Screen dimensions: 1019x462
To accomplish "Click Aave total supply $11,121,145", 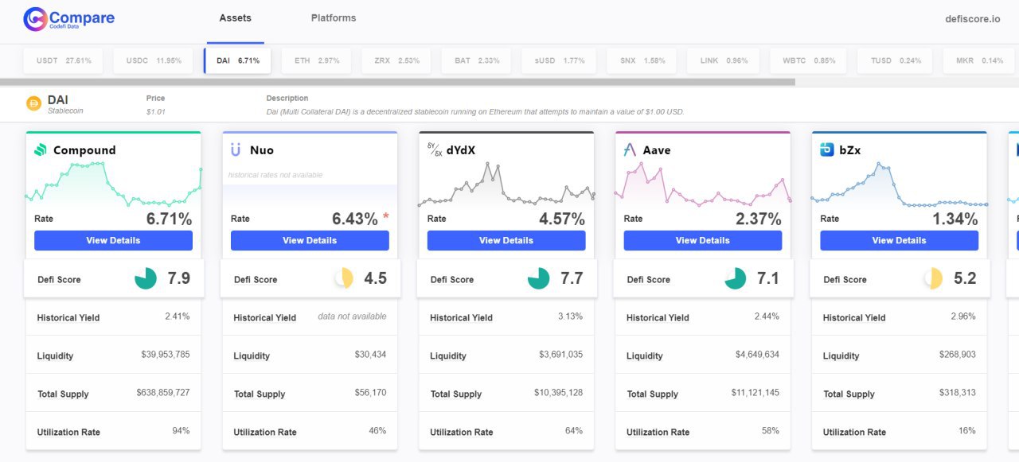I will (x=755, y=393).
